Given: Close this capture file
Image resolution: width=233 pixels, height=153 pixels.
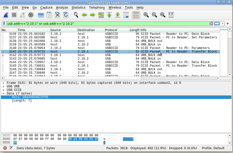Looking at the screenshot, I should [58, 15].
